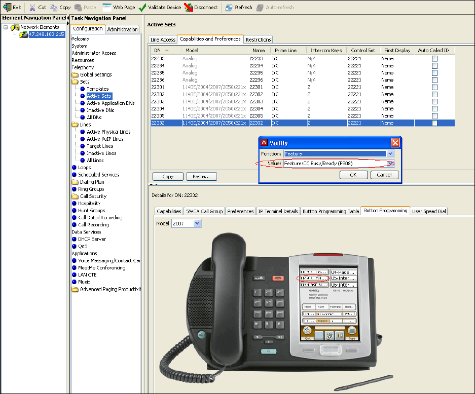Toggle Auto Called ID for DN 22235
This screenshot has width=475, height=394.
pos(434,72)
